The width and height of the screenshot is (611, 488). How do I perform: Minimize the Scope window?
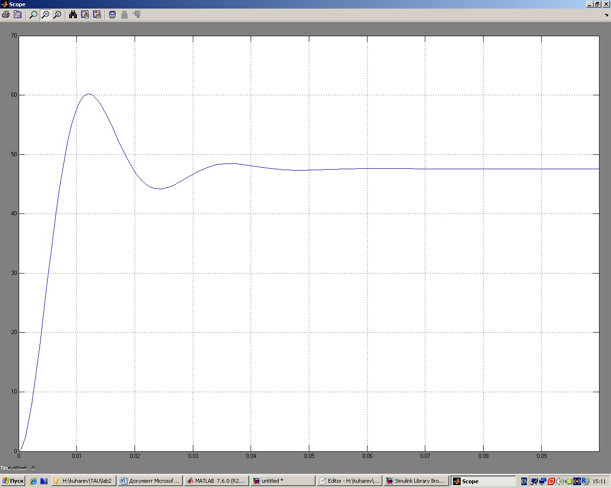[590, 4]
